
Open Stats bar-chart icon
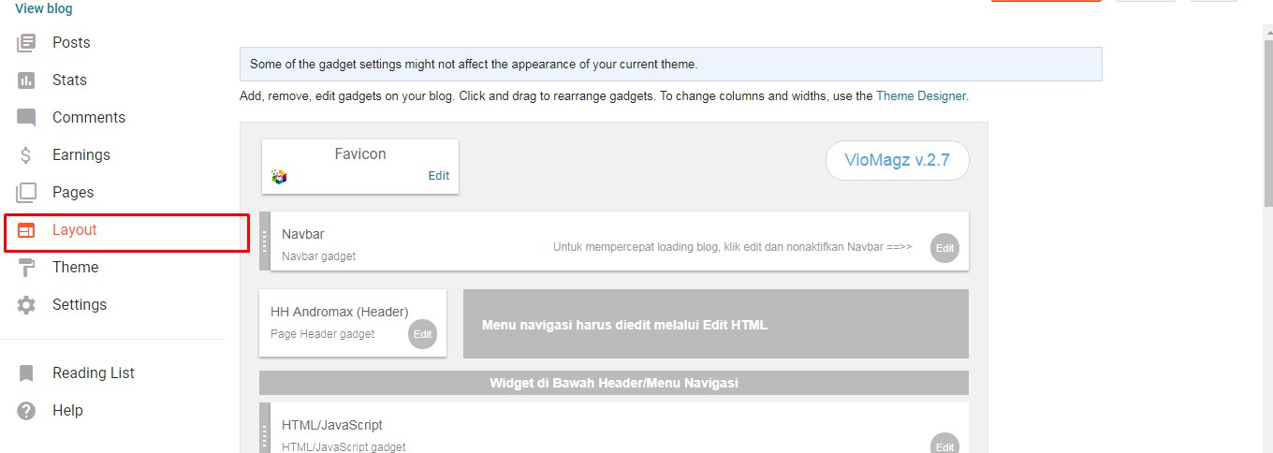tap(26, 80)
